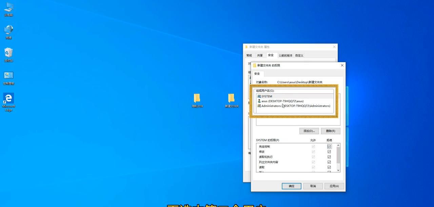Screen dimensions: 434x207
Task: Select the Microsoft Edge desktop shortcut
Action: tap(8, 102)
